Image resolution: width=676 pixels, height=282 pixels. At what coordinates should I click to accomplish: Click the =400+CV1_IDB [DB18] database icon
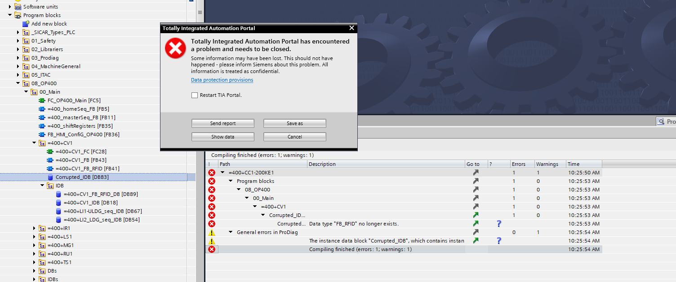(x=58, y=203)
